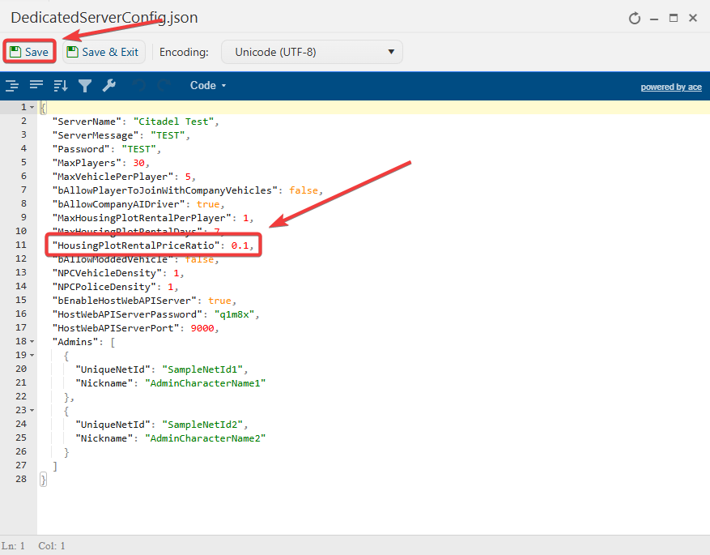Image resolution: width=710 pixels, height=555 pixels.
Task: Click the "SampleNetId1" value
Action: pyautogui.click(x=202, y=369)
